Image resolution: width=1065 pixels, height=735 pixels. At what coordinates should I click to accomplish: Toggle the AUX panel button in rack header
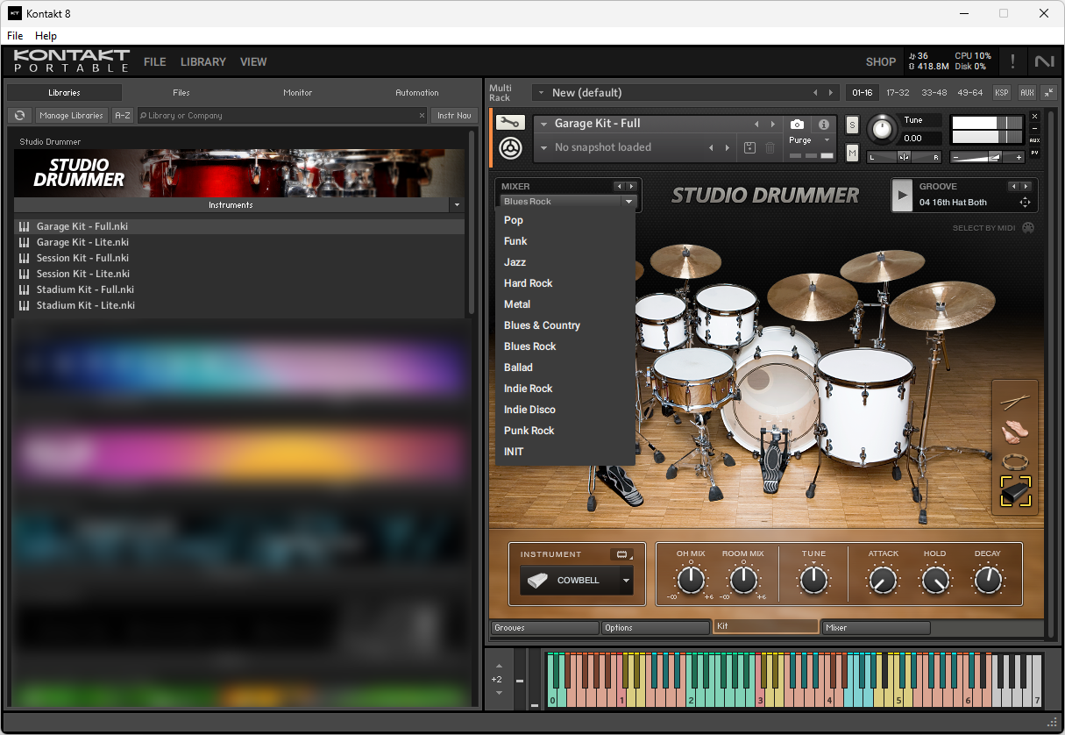1026,92
